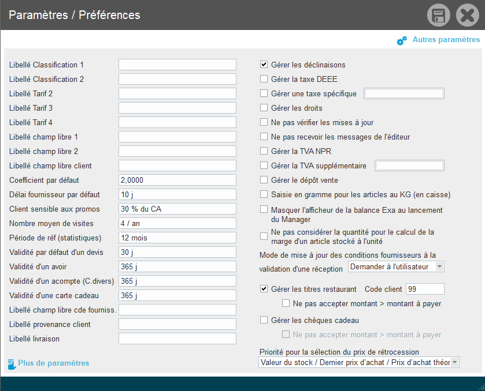The height and width of the screenshot is (391, 485).
Task: Open the prix de rétrocession priority dropdown
Action: [x=359, y=362]
